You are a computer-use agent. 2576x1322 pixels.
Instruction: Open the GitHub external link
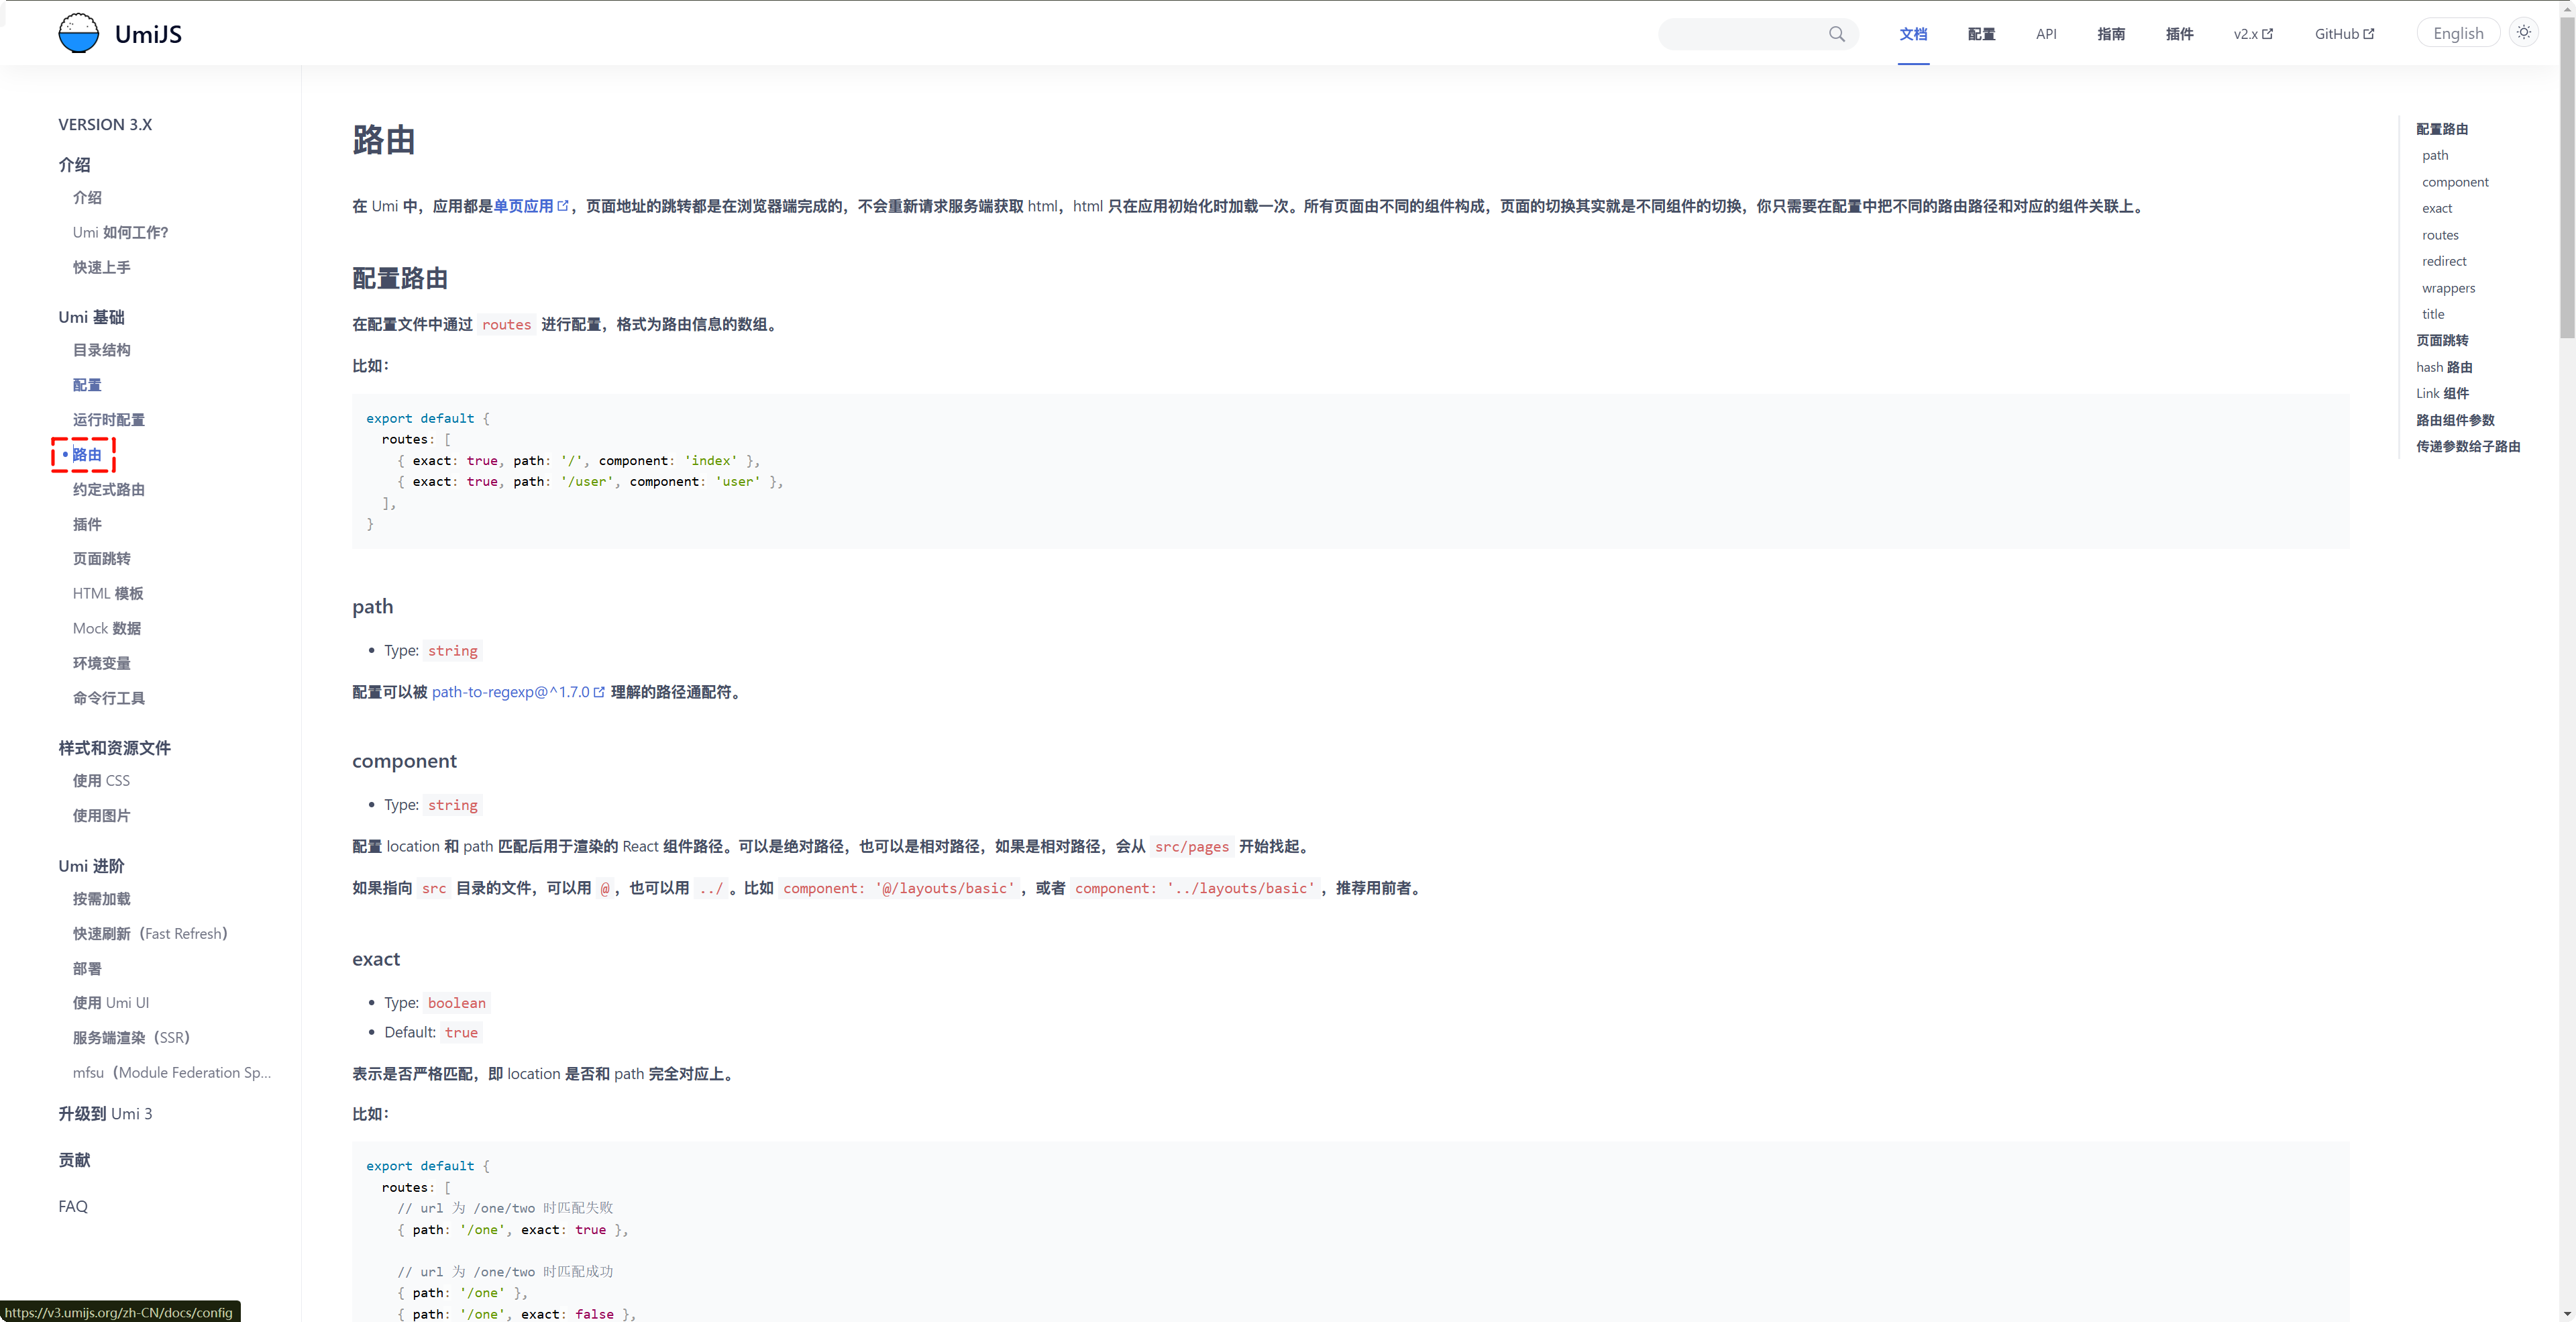tap(2343, 34)
